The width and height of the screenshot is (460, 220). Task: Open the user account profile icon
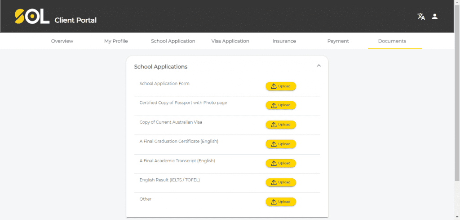[435, 17]
